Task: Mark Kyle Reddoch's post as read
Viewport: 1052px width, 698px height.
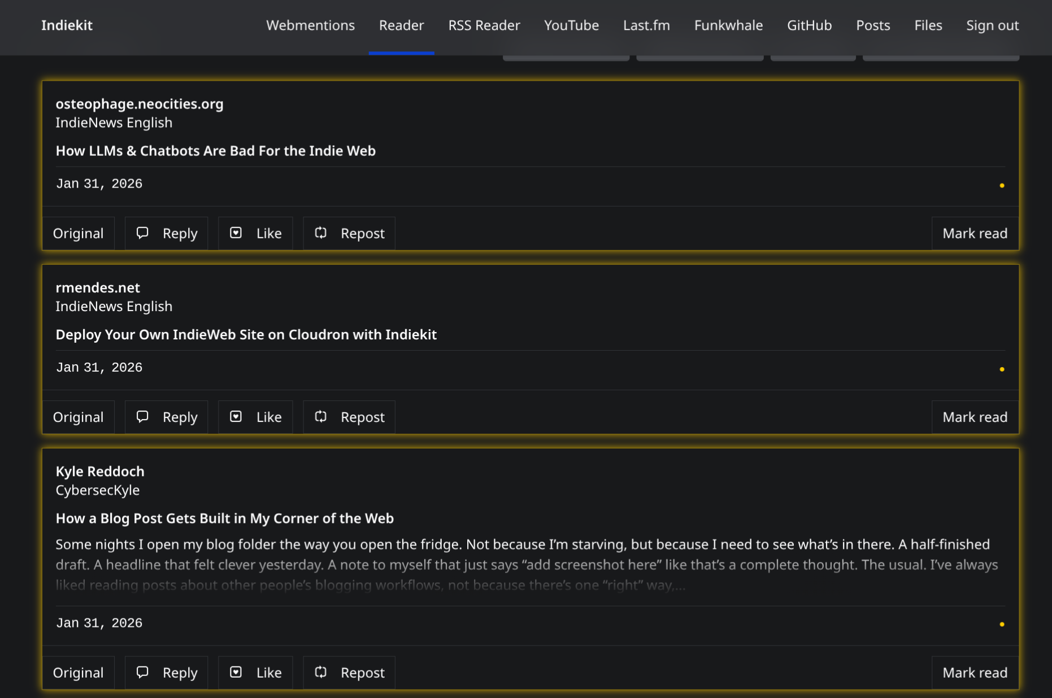Action: (x=975, y=672)
